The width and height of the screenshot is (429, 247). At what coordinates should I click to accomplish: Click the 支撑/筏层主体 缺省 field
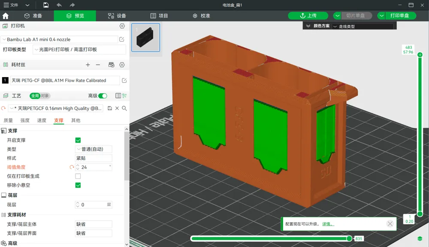click(x=94, y=224)
